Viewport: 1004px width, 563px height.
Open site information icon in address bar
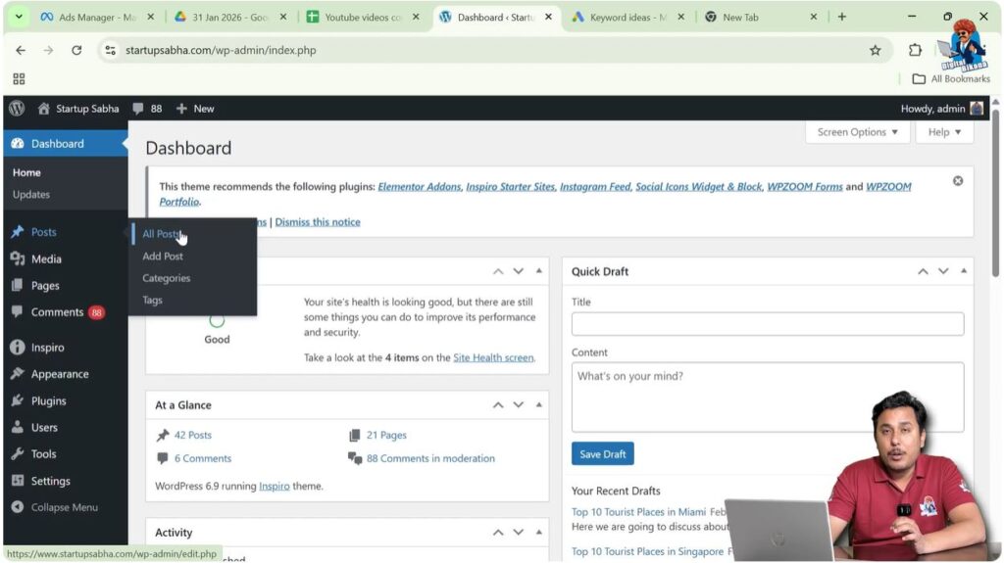110,50
